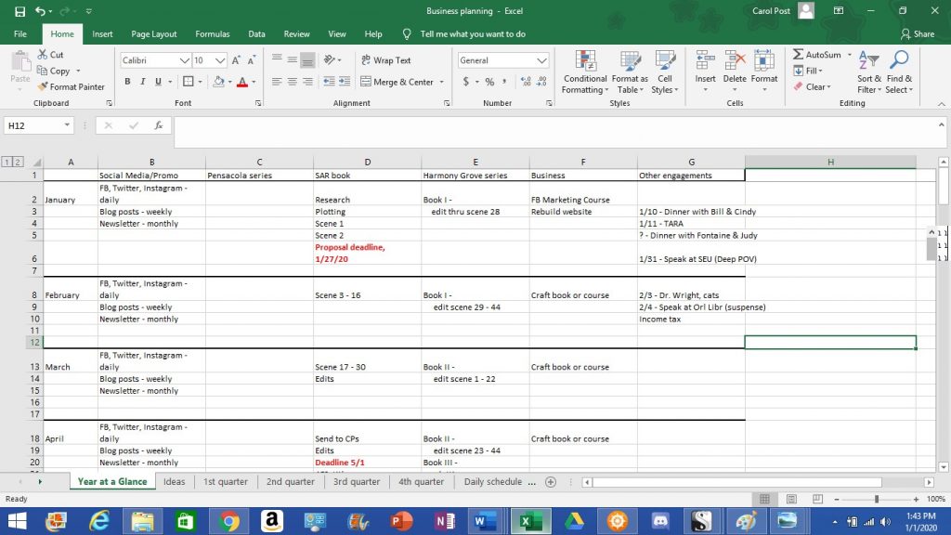Open the General number format dropdown
The height and width of the screenshot is (535, 951).
click(541, 60)
